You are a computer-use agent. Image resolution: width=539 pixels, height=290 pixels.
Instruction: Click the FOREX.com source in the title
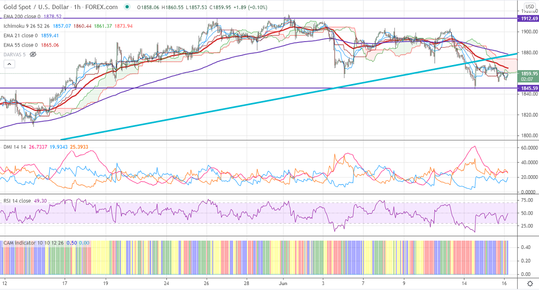tap(101, 7)
